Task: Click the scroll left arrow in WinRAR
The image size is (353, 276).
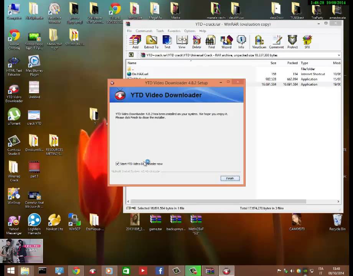Action: click(128, 201)
